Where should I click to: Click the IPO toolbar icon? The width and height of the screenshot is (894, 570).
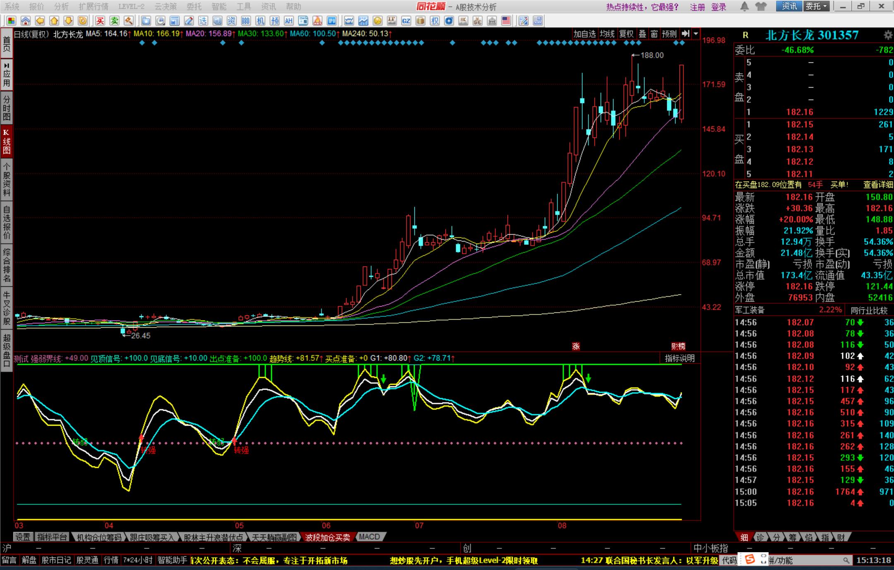[x=332, y=21]
